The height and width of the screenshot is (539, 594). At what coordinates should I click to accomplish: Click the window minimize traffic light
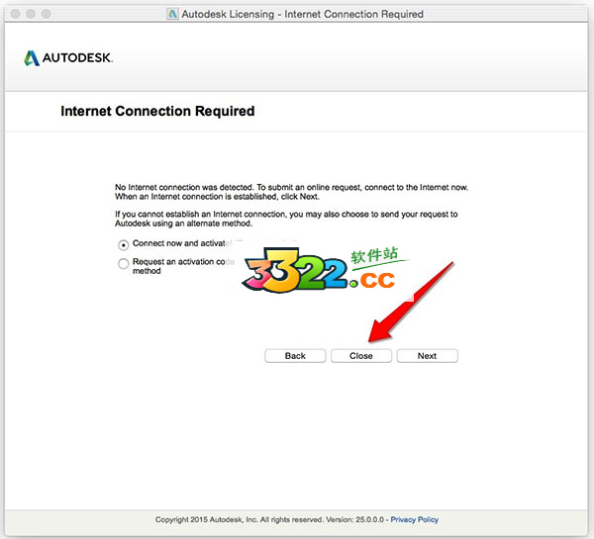click(x=31, y=14)
